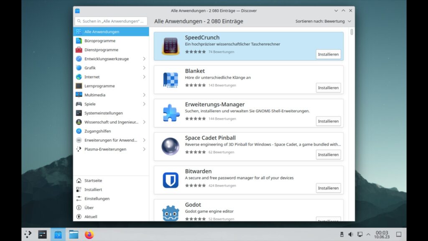Open the Discover icon in the taskbar

click(x=58, y=234)
